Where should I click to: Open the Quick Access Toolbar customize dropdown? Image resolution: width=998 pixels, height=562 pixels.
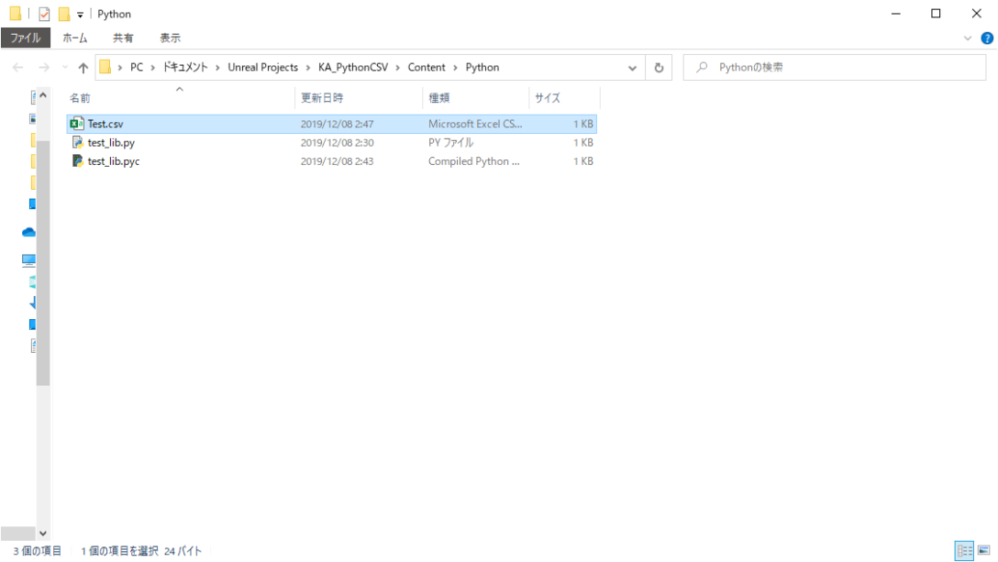click(80, 14)
